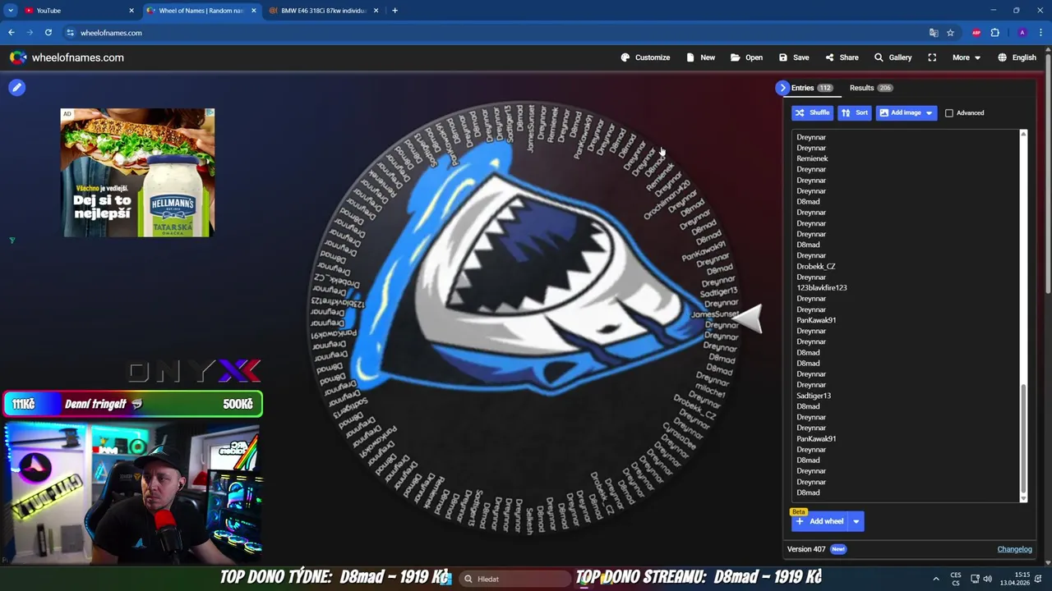
Task: Click up arrow of entries scrollbar
Action: coord(1023,133)
